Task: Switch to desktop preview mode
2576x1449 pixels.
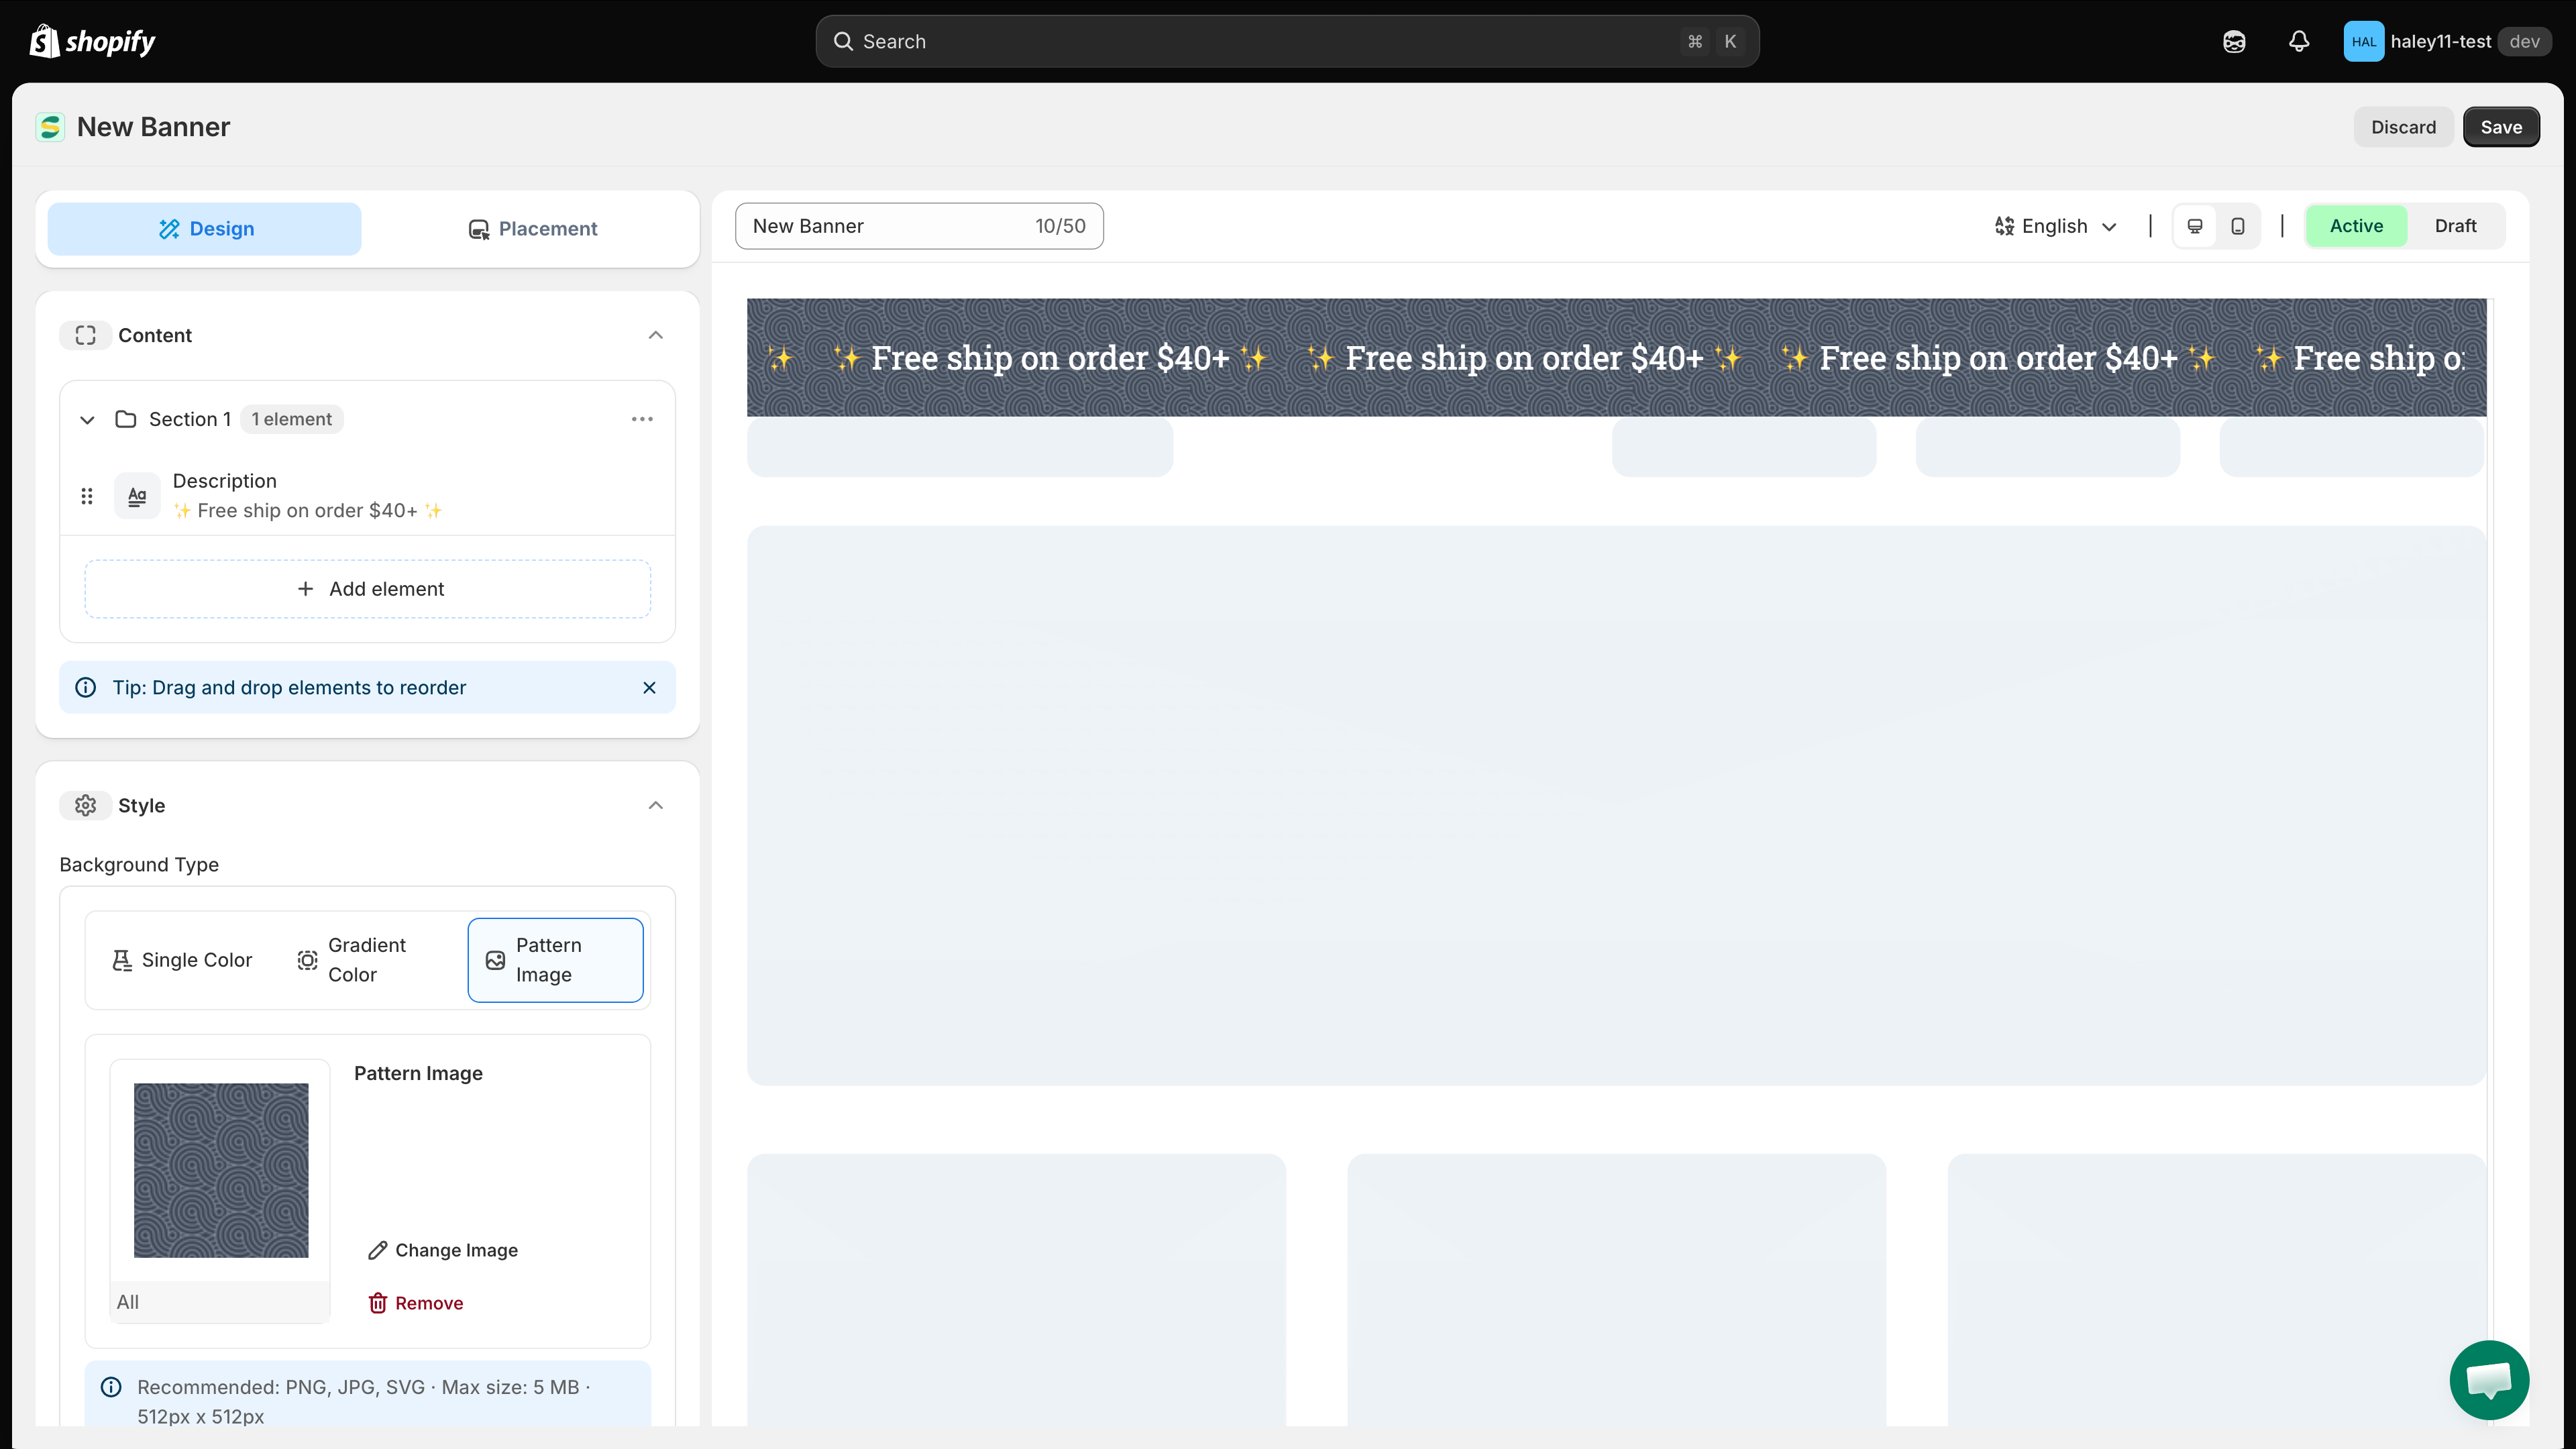Action: click(x=2195, y=226)
